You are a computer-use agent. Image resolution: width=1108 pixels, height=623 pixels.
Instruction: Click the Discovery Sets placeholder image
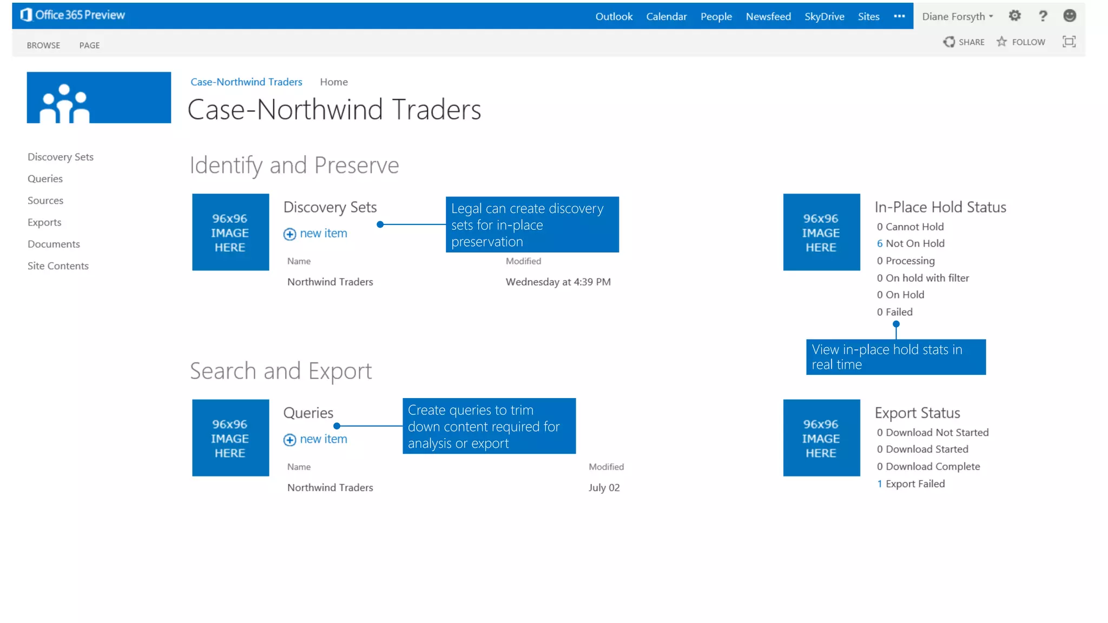[230, 232]
